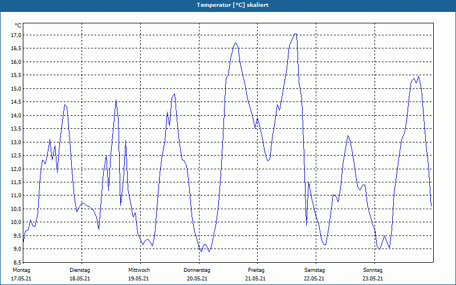Click the 16,0 y-axis value
This screenshot has height=285, width=456.
(x=16, y=62)
